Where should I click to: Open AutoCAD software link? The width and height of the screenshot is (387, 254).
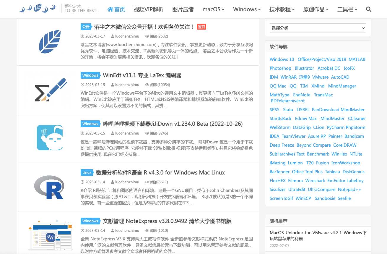[340, 77]
